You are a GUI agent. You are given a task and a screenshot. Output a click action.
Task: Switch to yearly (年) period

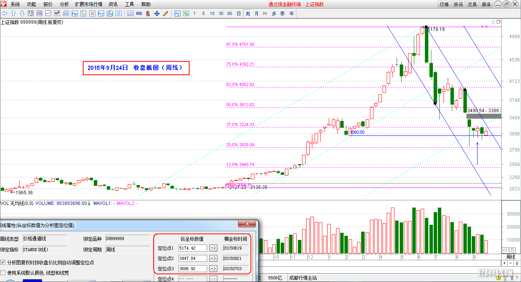click(291, 13)
